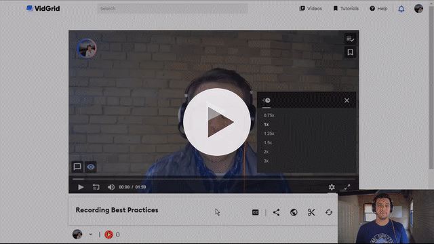Open the player settings gear
This screenshot has width=434, height=244.
332,187
